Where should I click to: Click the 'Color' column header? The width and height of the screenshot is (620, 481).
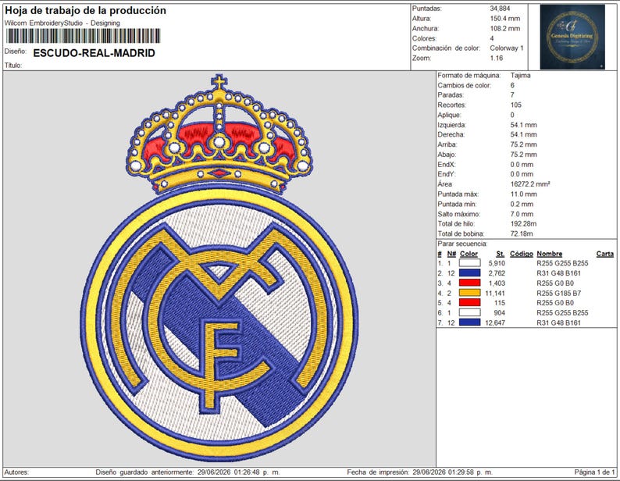click(469, 254)
